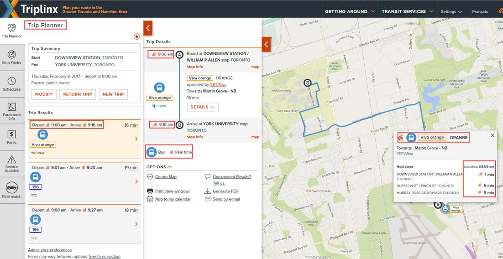Click Send by e-mail link

click(x=226, y=199)
